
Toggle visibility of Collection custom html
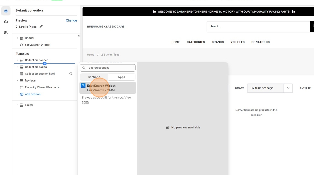click(x=71, y=74)
